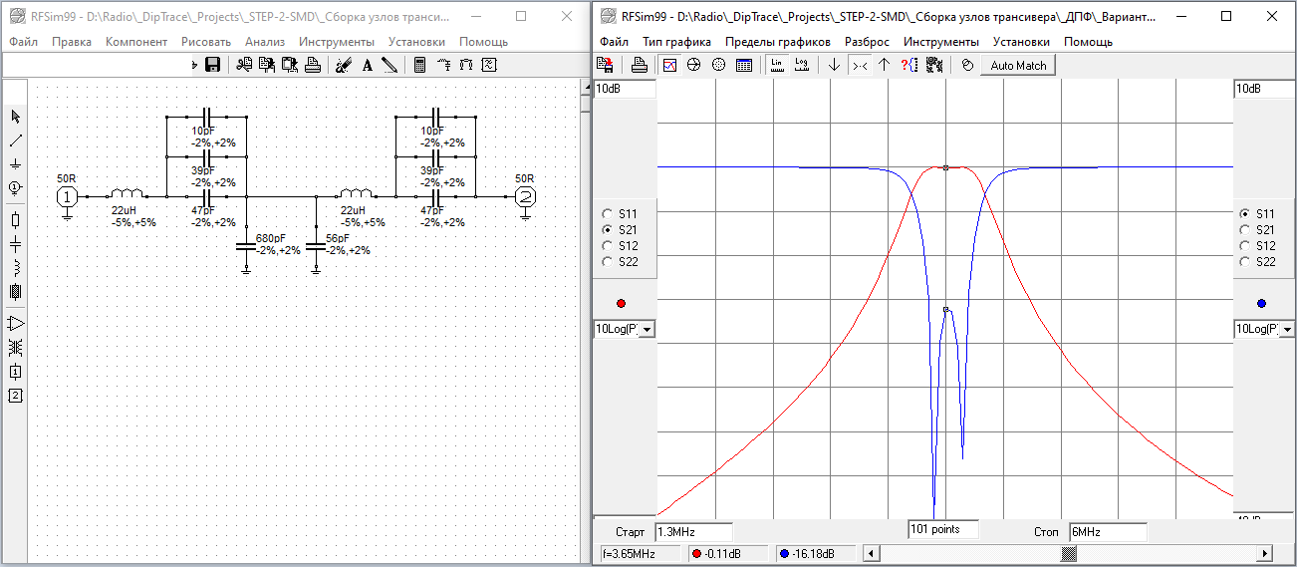This screenshot has width=1297, height=567.
Task: Open the Рисовать menu
Action: pyautogui.click(x=206, y=42)
